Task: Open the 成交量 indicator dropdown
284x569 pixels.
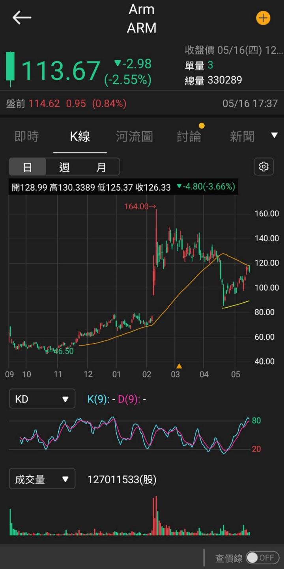Action: 42,479
